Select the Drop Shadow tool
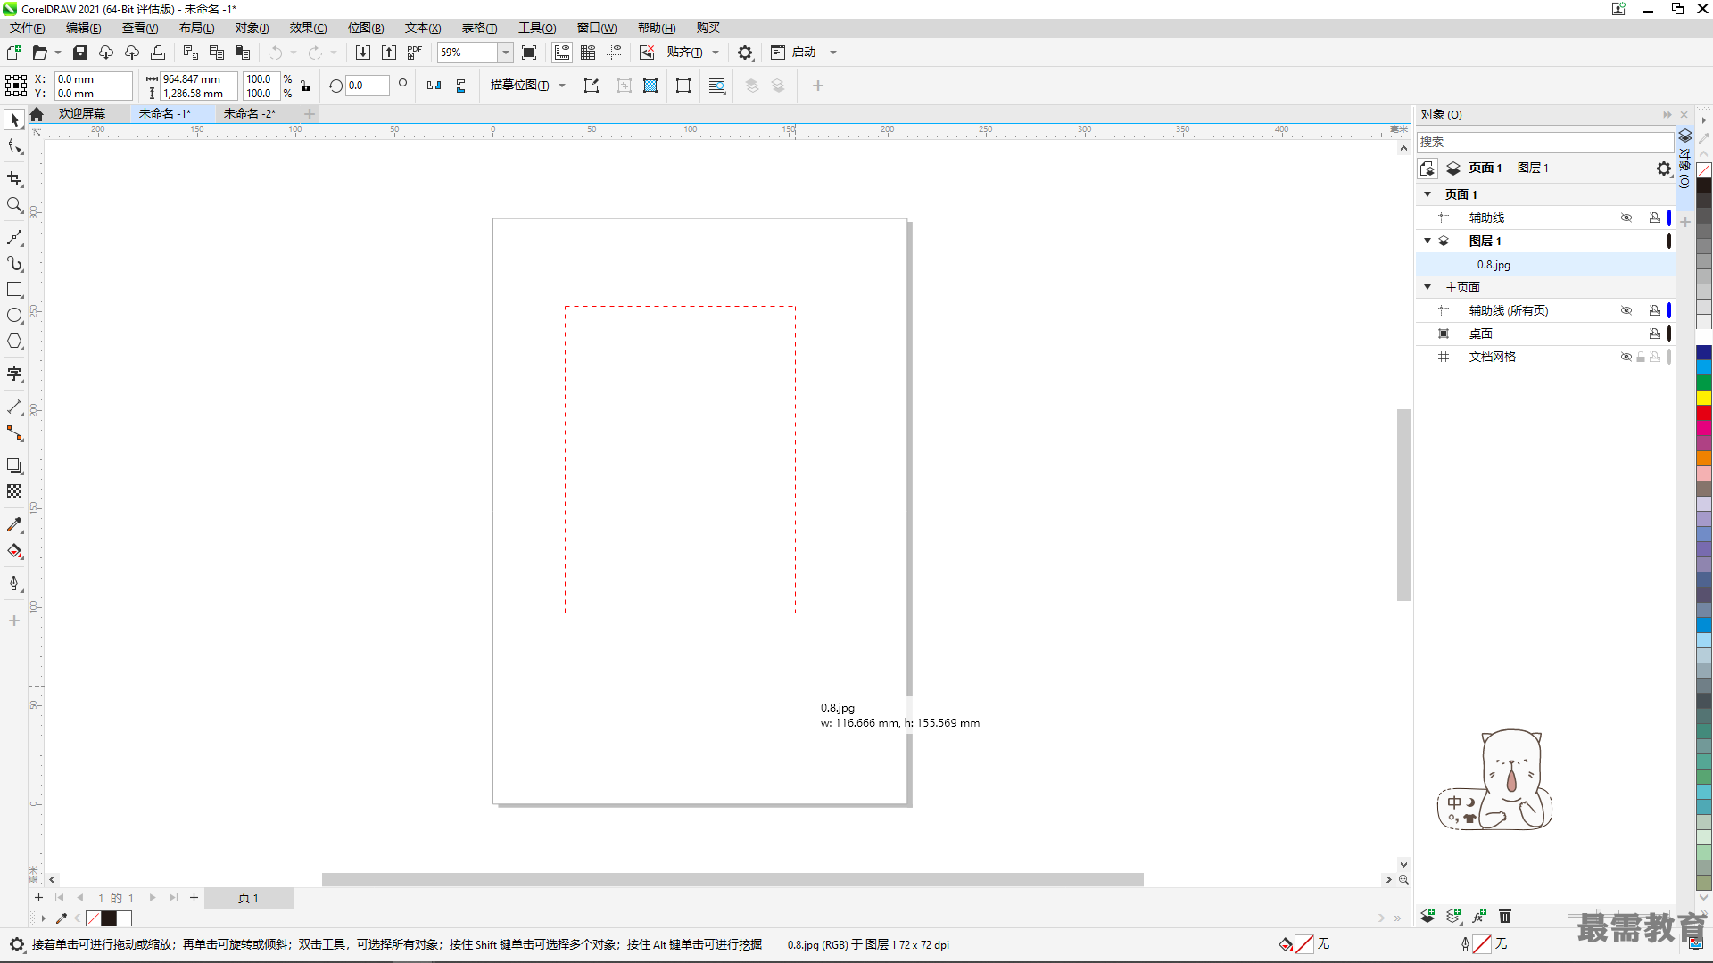 click(14, 465)
